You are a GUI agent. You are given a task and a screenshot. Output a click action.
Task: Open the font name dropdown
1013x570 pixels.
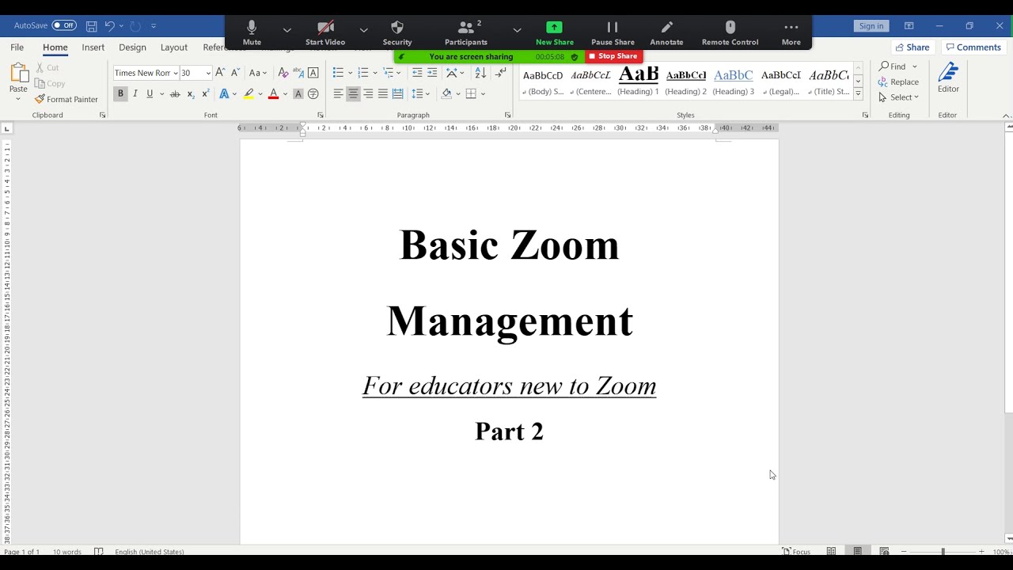(x=175, y=73)
